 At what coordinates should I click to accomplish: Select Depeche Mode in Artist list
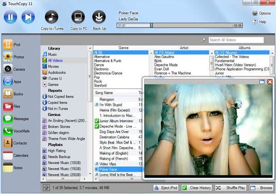point(166,65)
